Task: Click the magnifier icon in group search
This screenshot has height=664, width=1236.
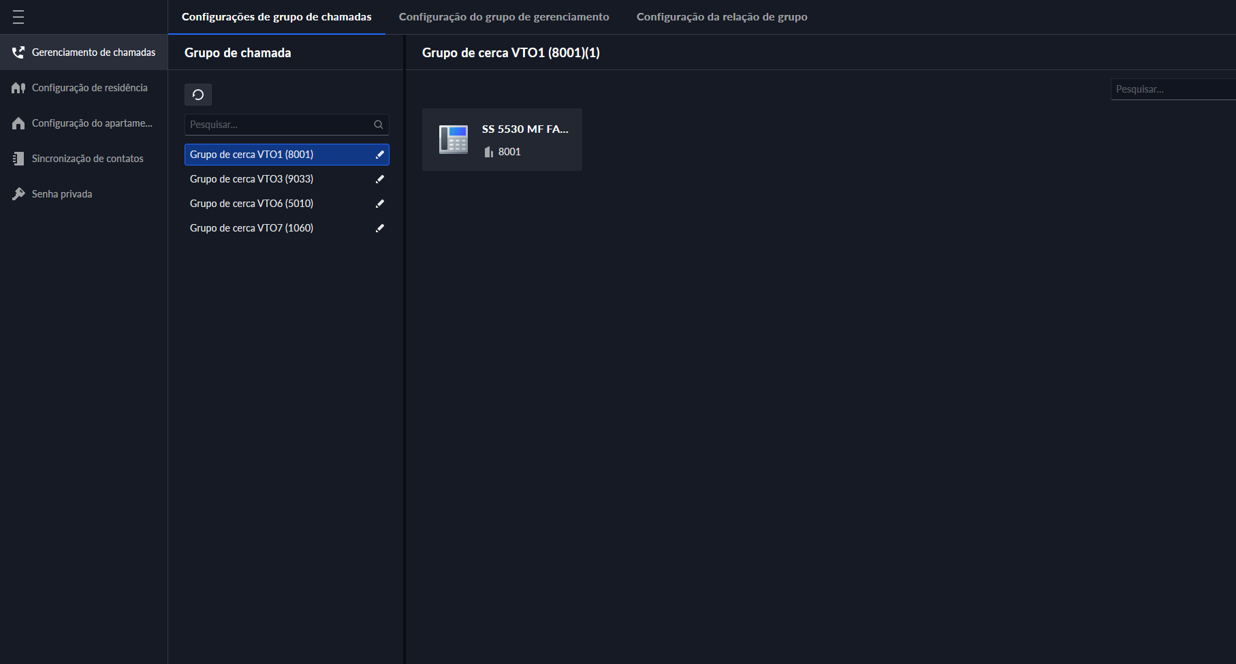Action: click(x=379, y=125)
